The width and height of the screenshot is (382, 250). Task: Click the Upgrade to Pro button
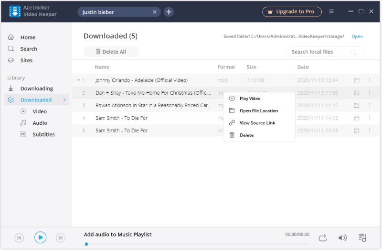tap(292, 11)
